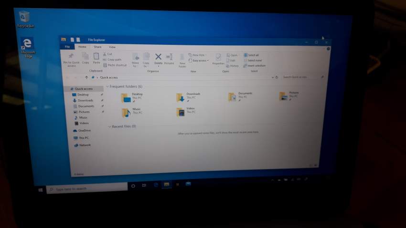Open the Videos frequent folder
The width and height of the screenshot is (406, 228).
[185, 112]
